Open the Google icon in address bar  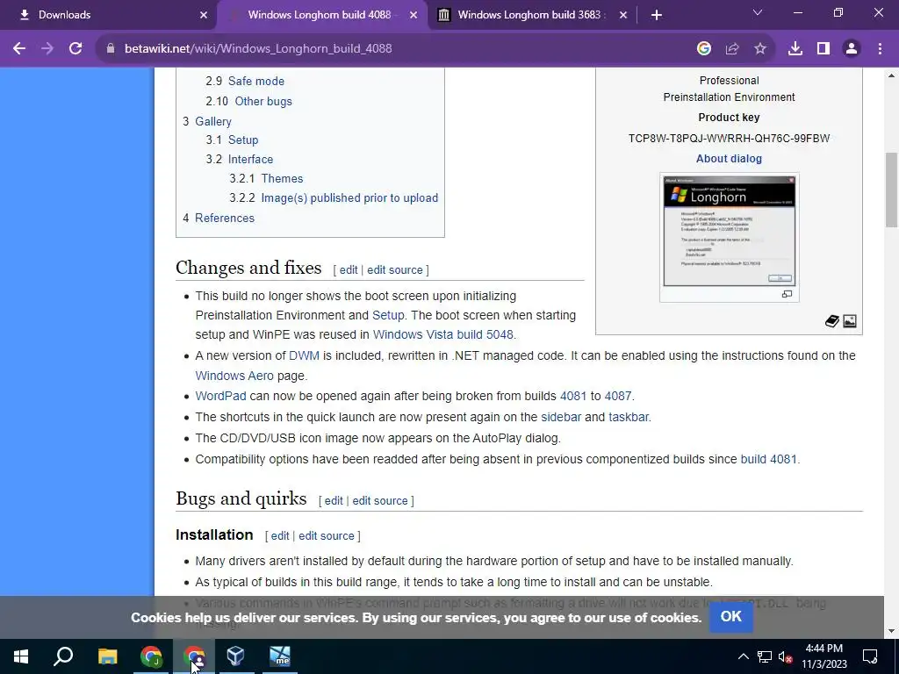click(704, 49)
